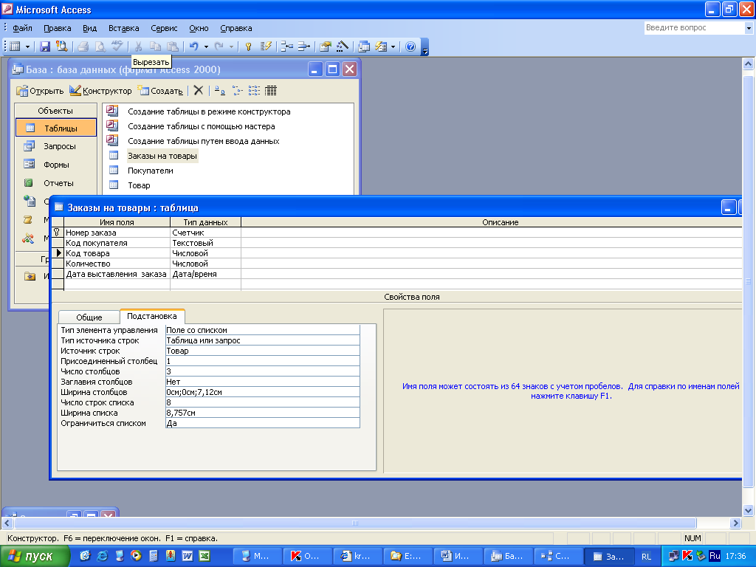Click the Delete Rows icon
756x567 pixels.
[x=303, y=47]
